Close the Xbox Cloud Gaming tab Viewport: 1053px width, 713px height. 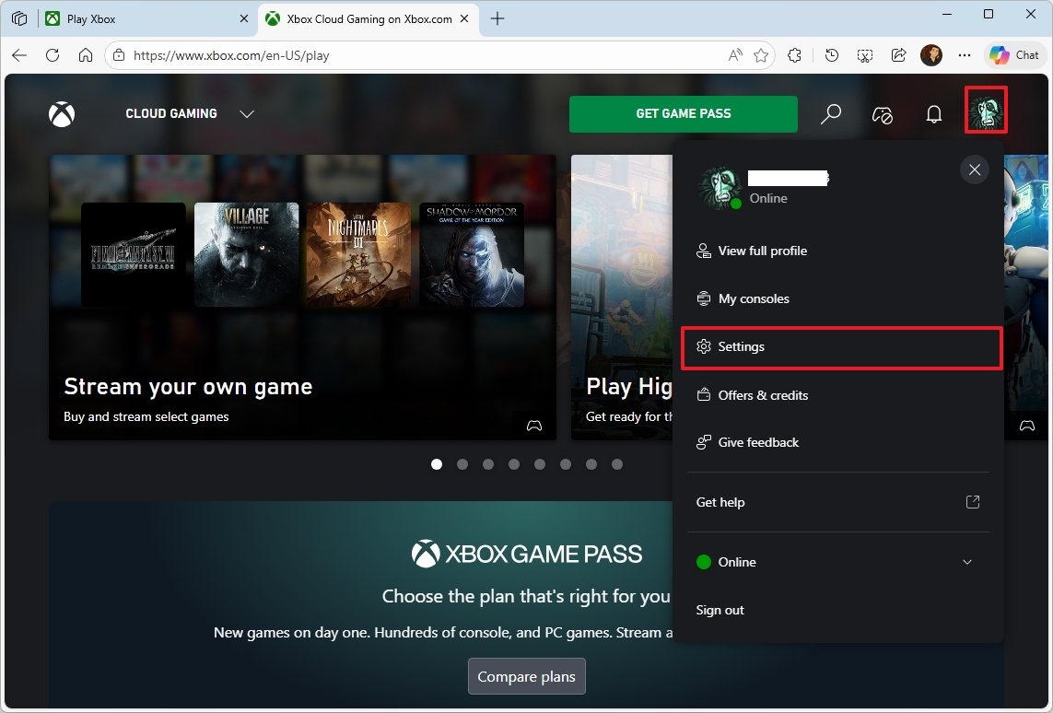pyautogui.click(x=464, y=18)
